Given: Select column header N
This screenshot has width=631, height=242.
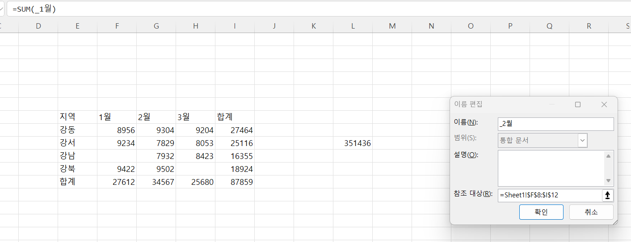Looking at the screenshot, I should coord(432,26).
